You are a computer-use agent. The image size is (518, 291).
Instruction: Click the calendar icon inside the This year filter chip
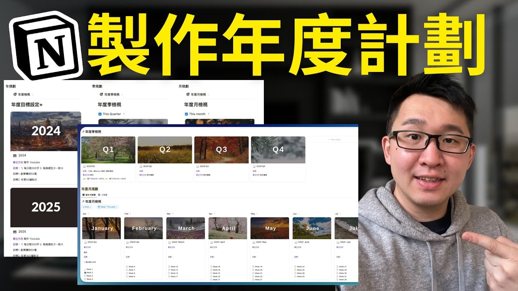coord(99,207)
